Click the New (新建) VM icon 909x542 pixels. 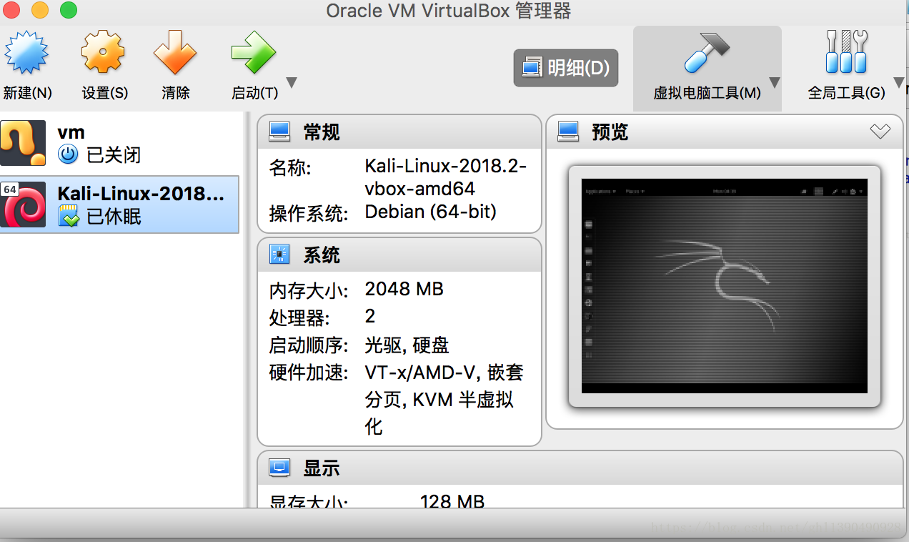coord(26,54)
